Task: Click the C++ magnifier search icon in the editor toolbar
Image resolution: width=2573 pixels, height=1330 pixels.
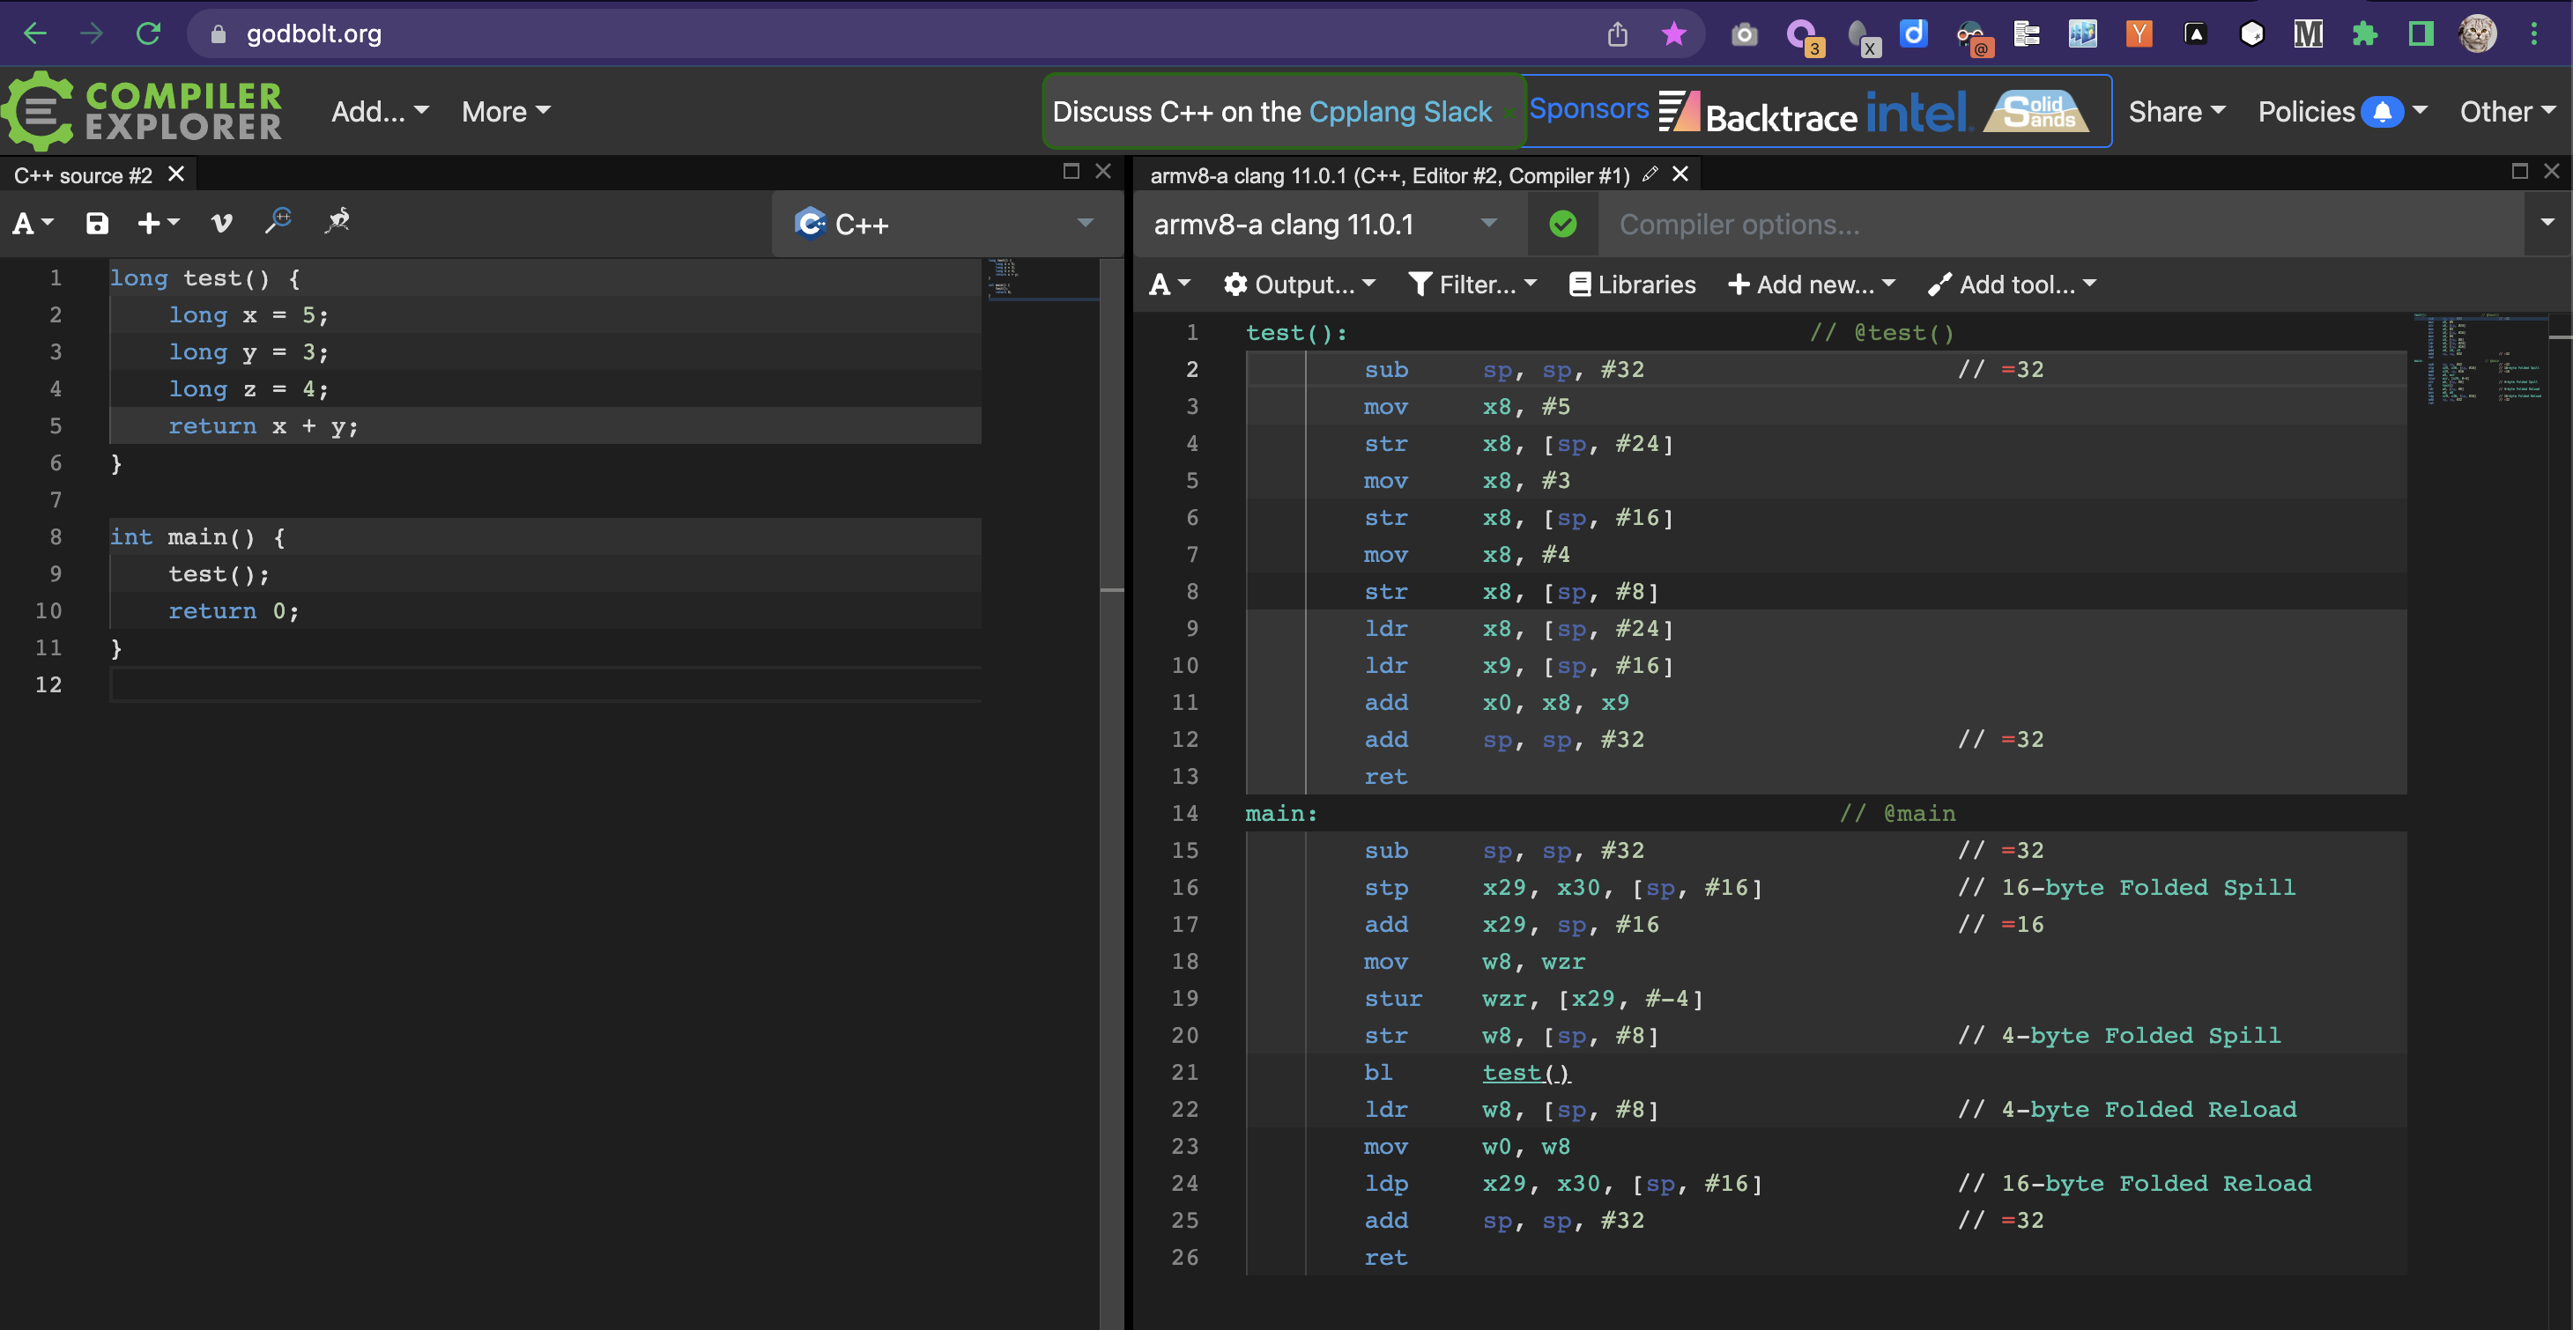Action: 278,223
